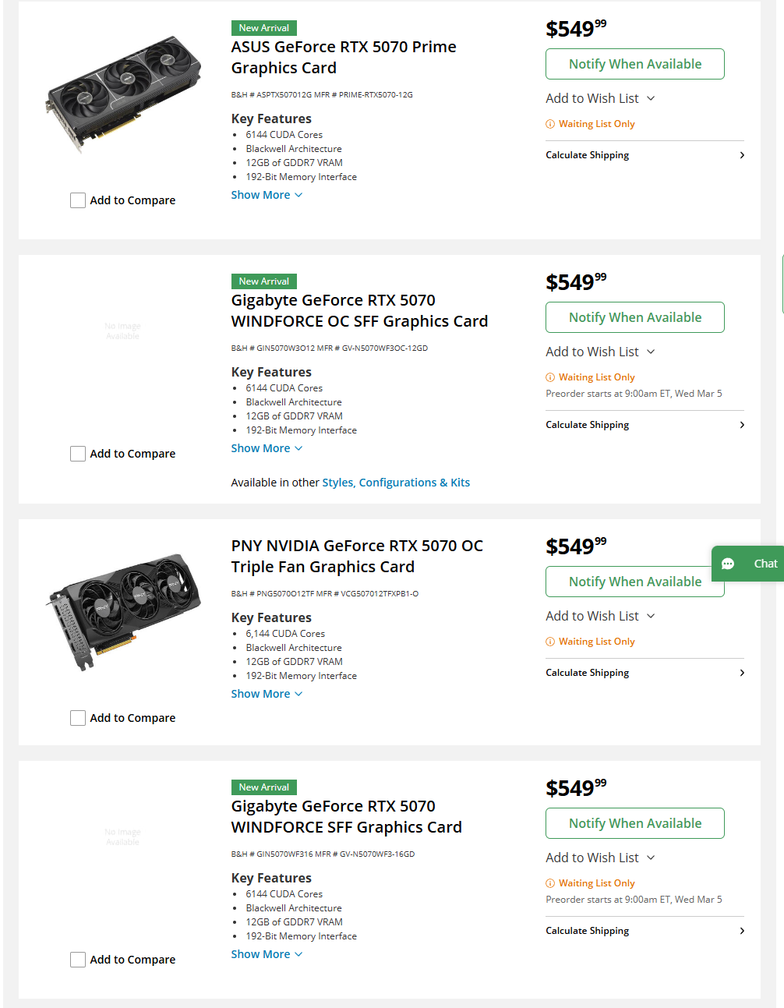This screenshot has width=784, height=1008.
Task: Expand Calculate Shipping on bottom Gigabyte listing
Action: tap(644, 930)
